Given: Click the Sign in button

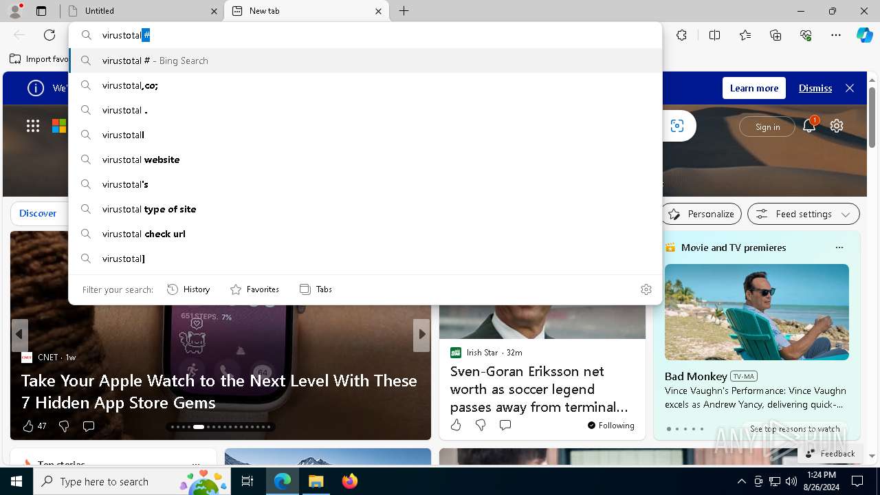Looking at the screenshot, I should 767,126.
